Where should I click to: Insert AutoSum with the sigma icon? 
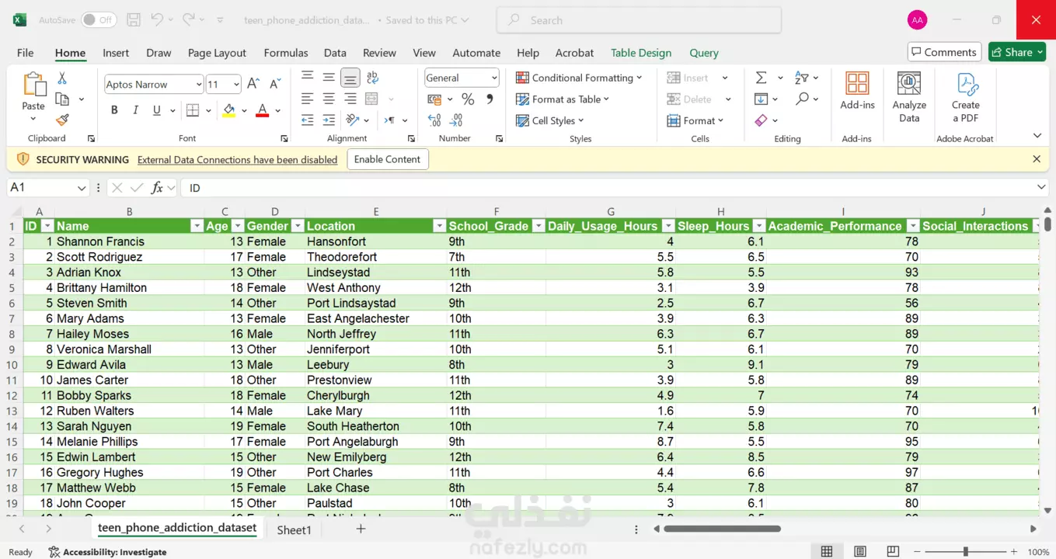[761, 78]
